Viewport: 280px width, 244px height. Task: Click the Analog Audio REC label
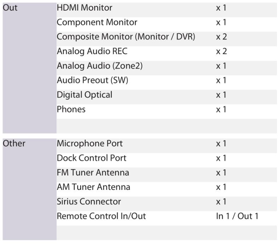92,51
